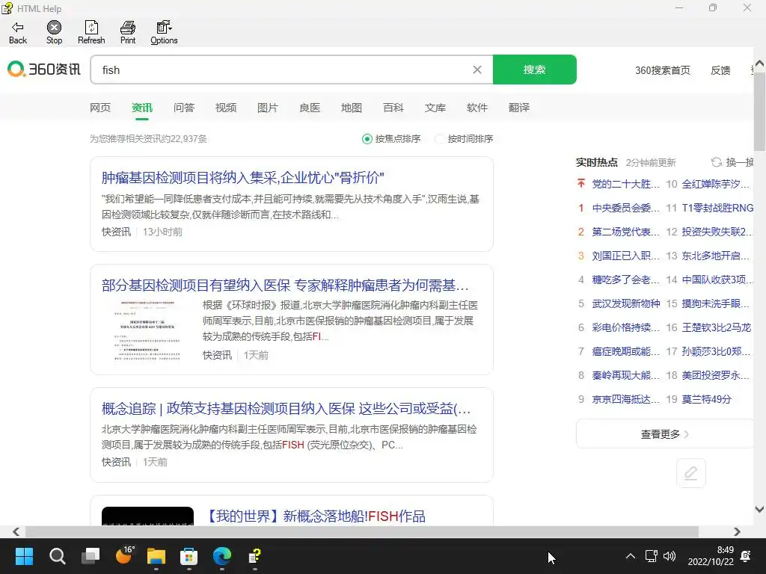The height and width of the screenshot is (574, 766).
Task: Open the weather widget showing 16°
Action: (124, 555)
